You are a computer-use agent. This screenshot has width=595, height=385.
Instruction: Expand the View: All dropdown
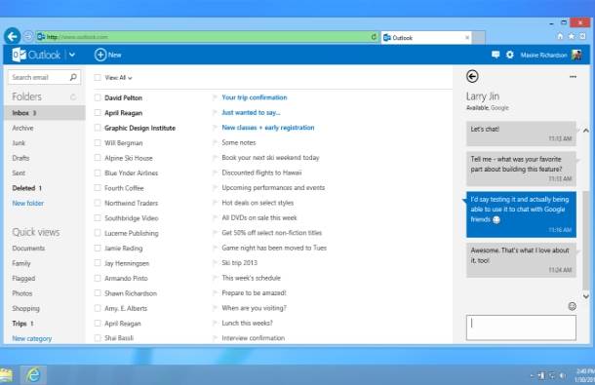tap(118, 78)
